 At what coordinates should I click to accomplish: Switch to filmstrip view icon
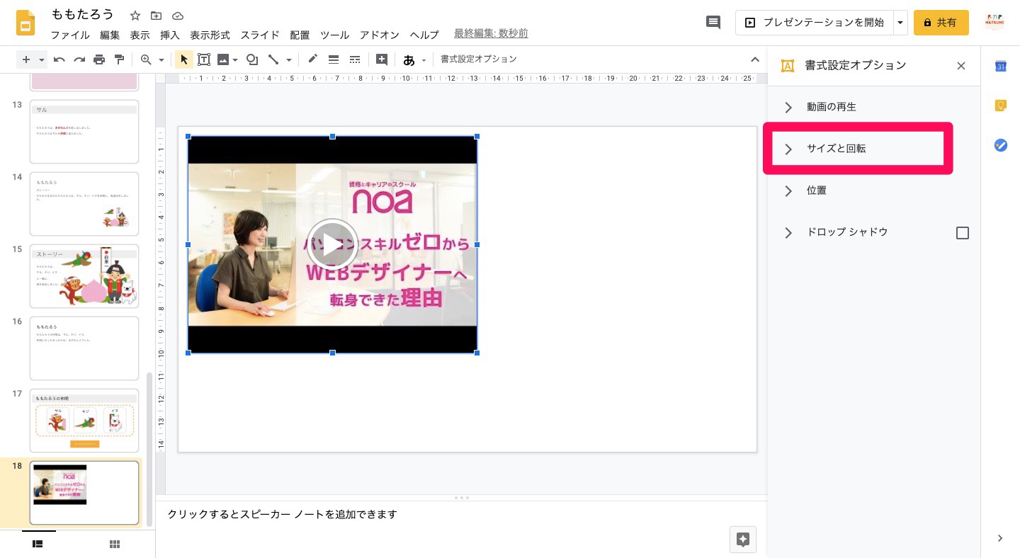coord(38,544)
